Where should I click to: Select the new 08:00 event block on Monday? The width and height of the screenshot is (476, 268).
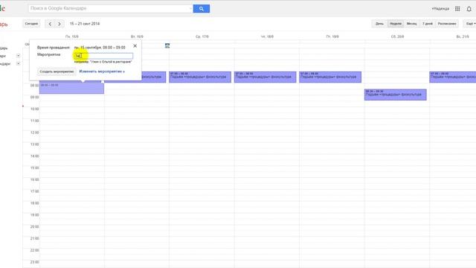click(x=71, y=89)
